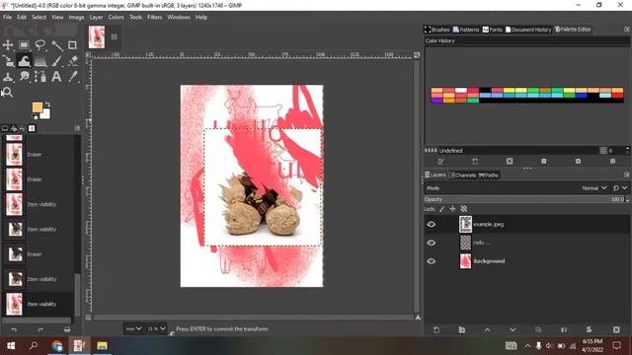Click the foreground orange color swatch
The height and width of the screenshot is (355, 632).
[x=38, y=107]
